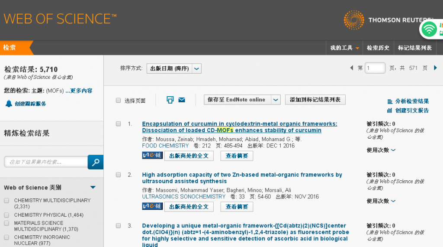Image resolution: width=443 pixels, height=247 pixels.
Task: Click the link icon for Ultrasonics Sonochemistry record
Action: point(152,206)
